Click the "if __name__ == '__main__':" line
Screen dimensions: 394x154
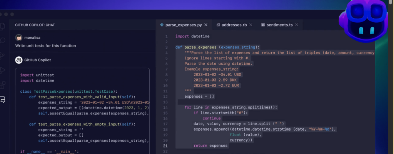pos(50,151)
